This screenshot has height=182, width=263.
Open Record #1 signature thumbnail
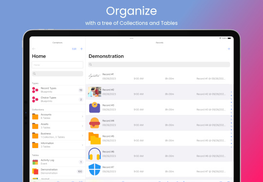(94, 76)
